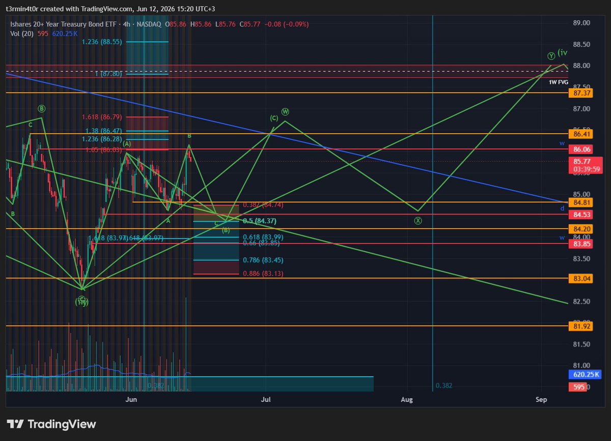
Task: Select the circled B wave label at left peak
Action: tap(42, 108)
